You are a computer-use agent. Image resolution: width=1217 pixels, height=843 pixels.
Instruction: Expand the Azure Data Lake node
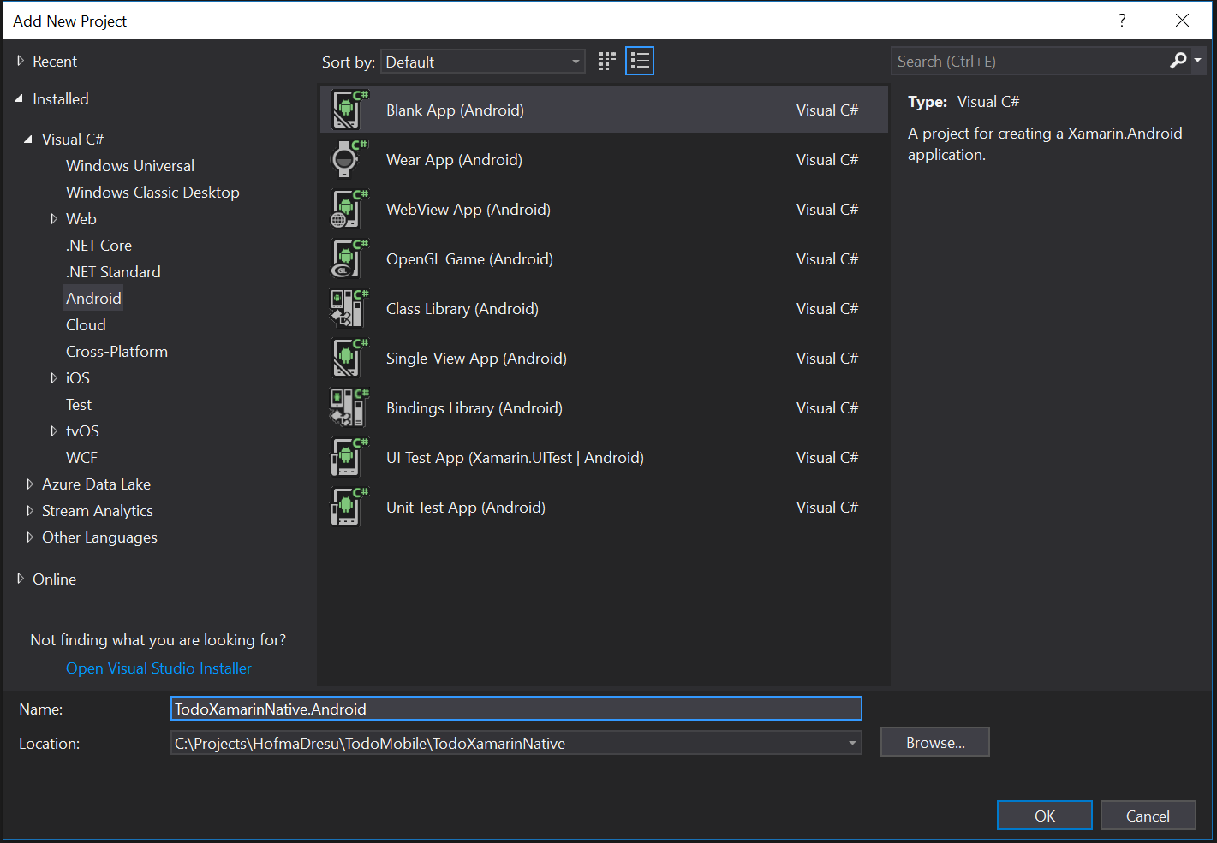pyautogui.click(x=29, y=484)
